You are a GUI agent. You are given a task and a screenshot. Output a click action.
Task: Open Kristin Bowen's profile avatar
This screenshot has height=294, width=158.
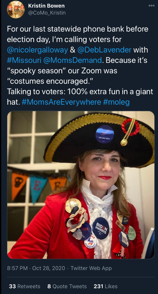(x=16, y=10)
